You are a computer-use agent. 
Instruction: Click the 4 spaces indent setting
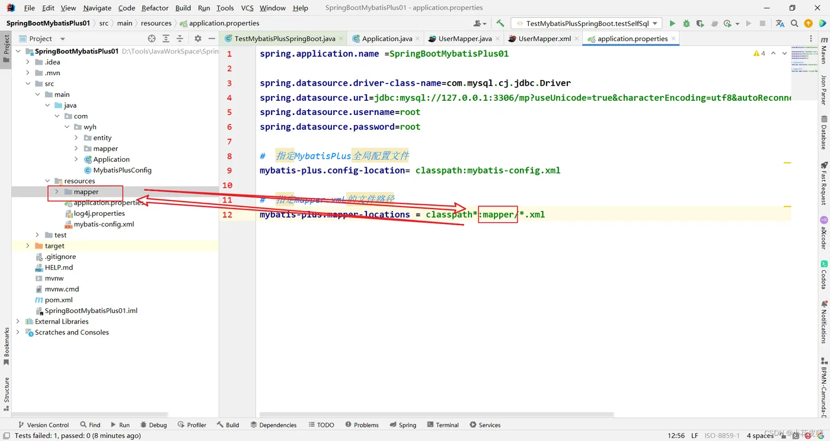(759, 436)
